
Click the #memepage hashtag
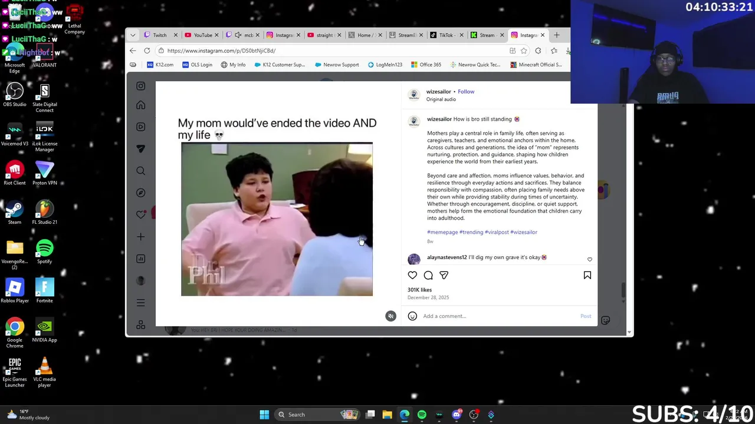pos(442,232)
